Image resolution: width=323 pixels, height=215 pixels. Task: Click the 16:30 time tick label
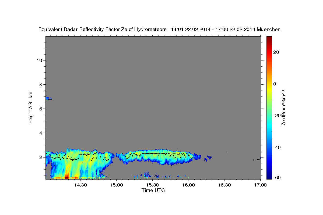tap(224, 185)
